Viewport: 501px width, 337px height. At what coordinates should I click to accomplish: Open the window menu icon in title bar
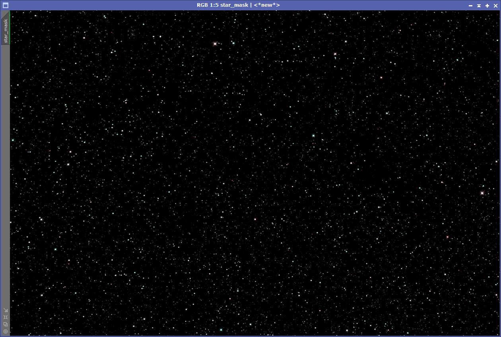(x=6, y=5)
